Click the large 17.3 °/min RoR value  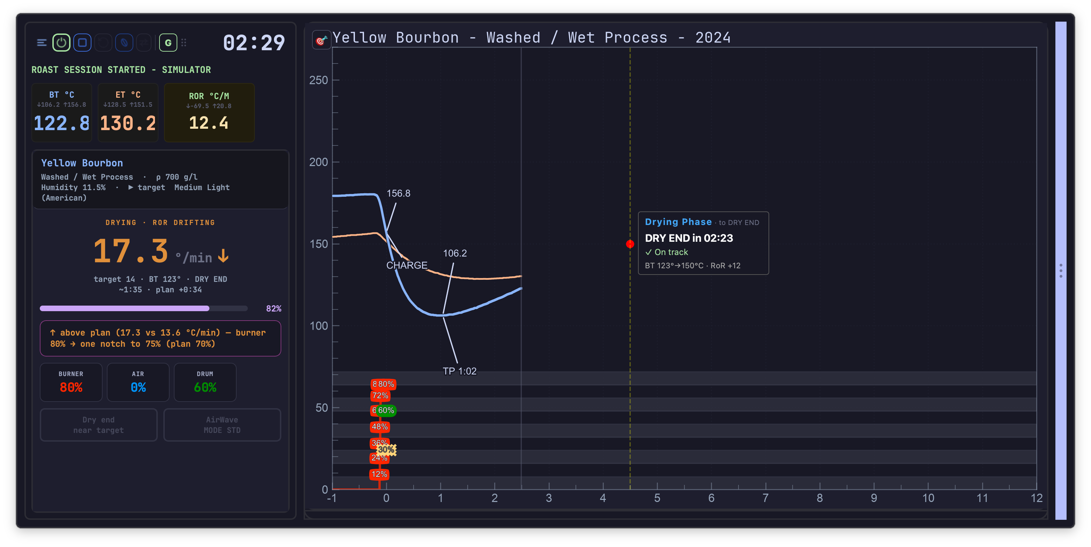coord(161,252)
